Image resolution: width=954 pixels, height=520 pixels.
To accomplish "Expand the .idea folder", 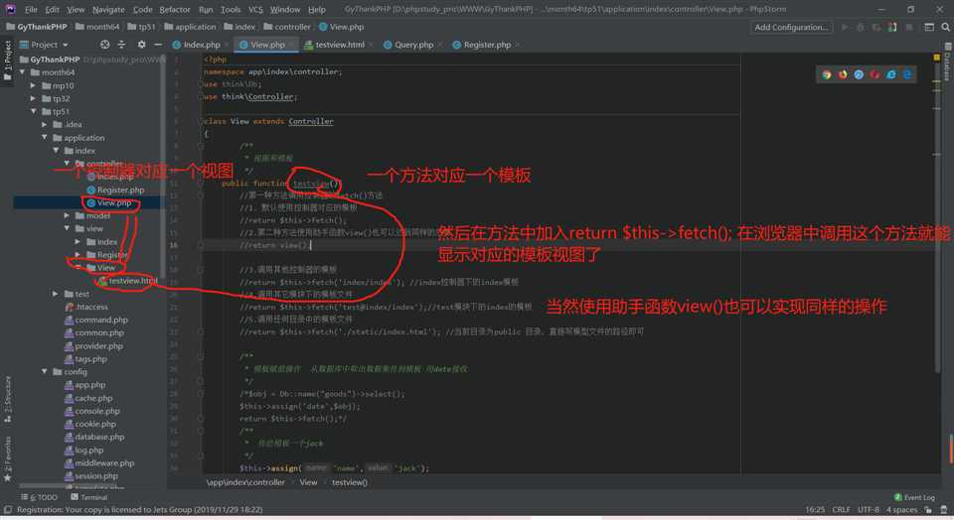I will pos(45,124).
